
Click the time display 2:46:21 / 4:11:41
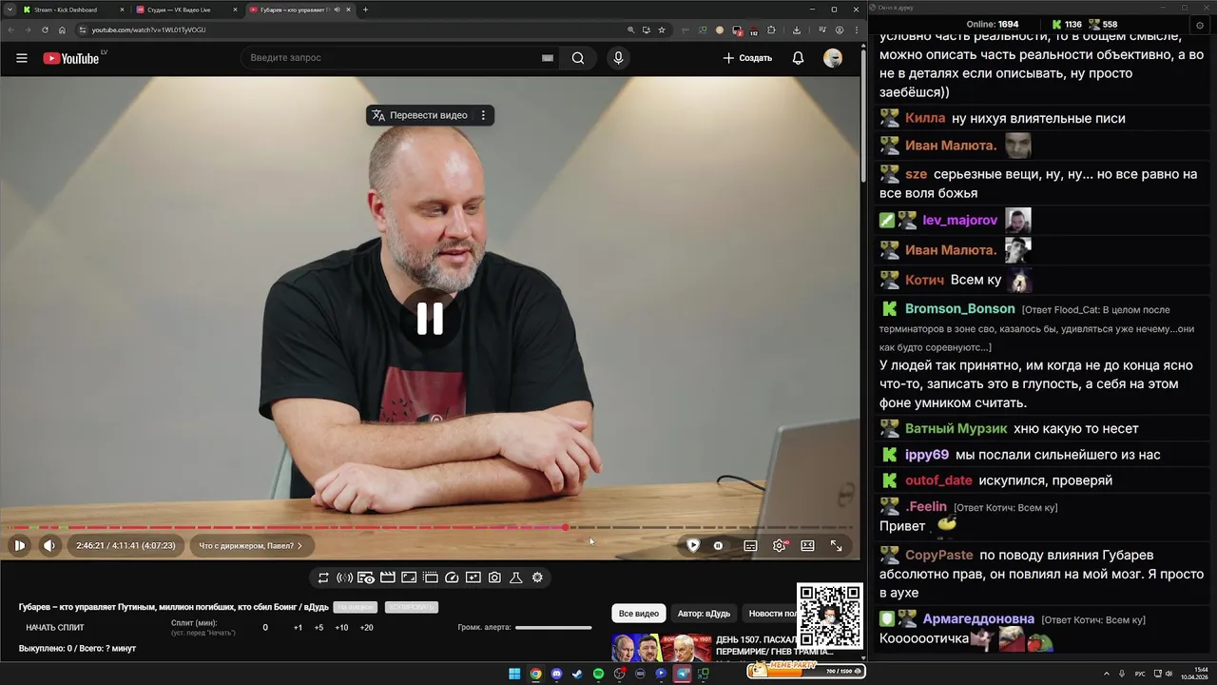point(126,546)
